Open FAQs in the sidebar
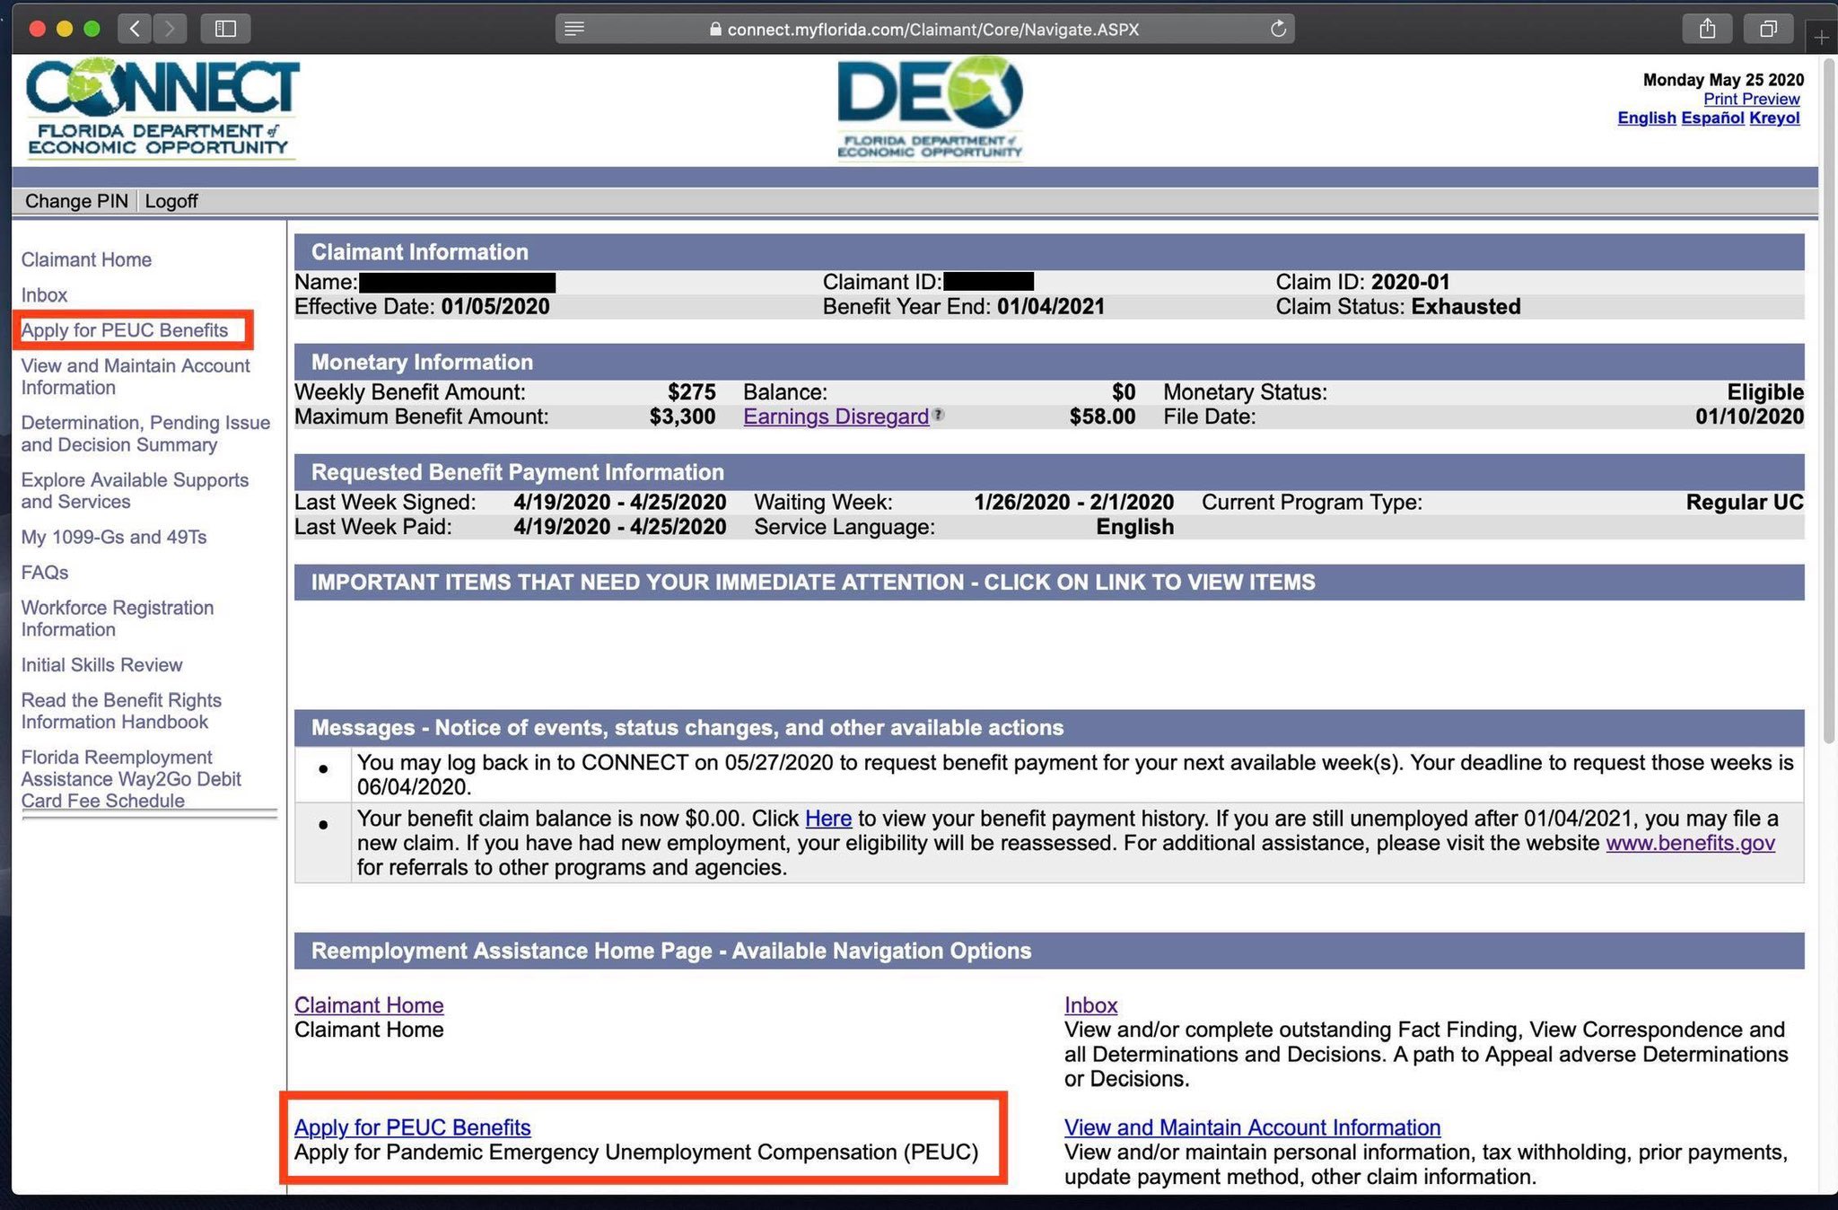 pyautogui.click(x=45, y=573)
